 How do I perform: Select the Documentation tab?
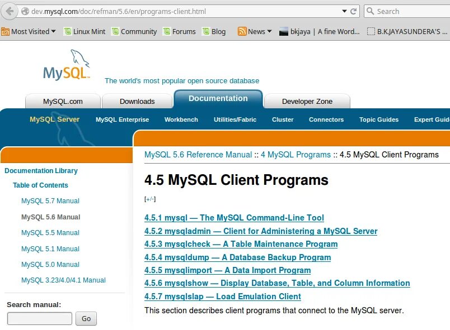tap(218, 99)
